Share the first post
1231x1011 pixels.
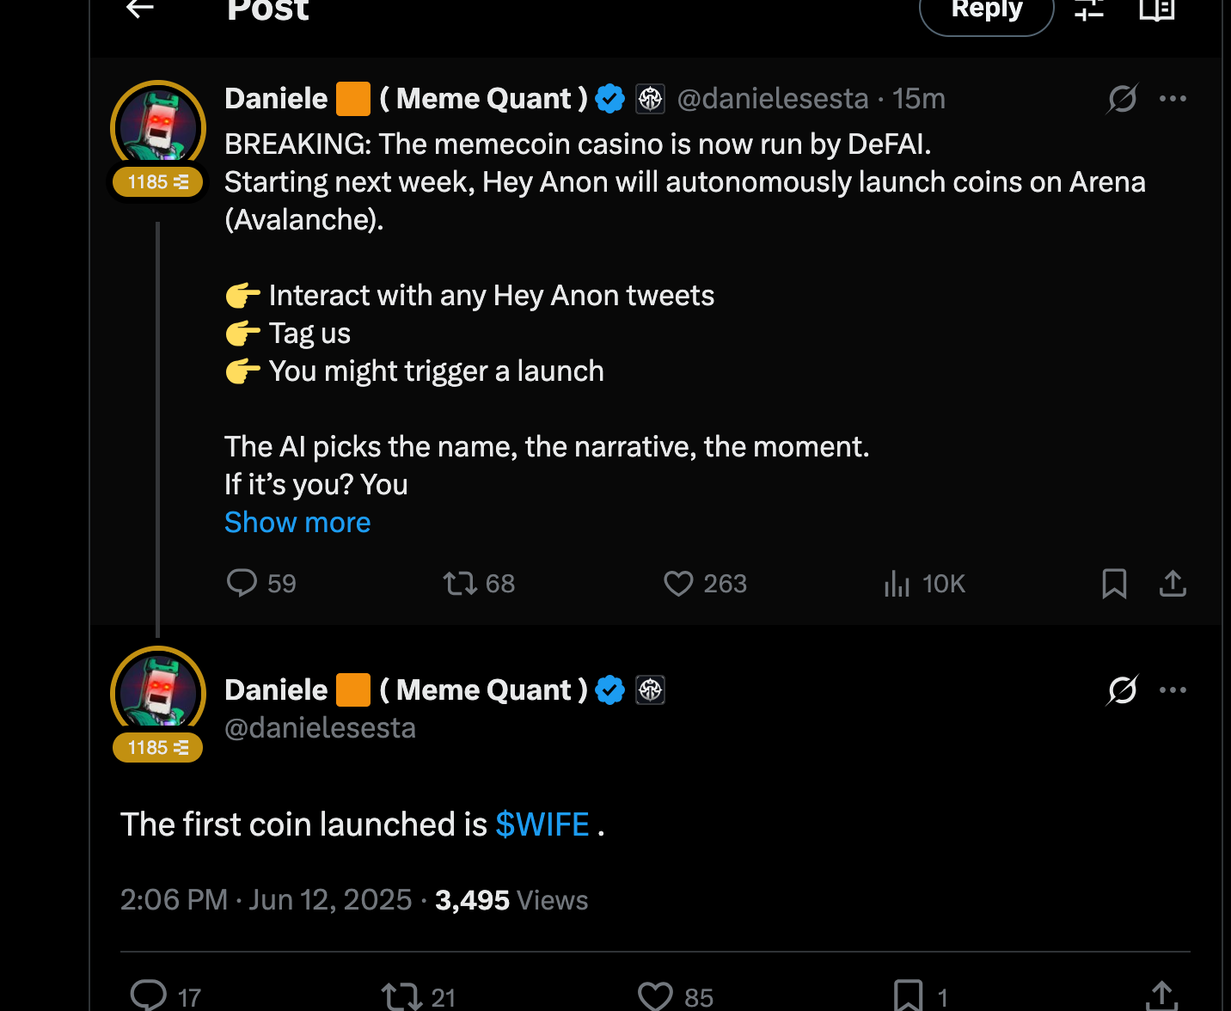coord(1173,584)
